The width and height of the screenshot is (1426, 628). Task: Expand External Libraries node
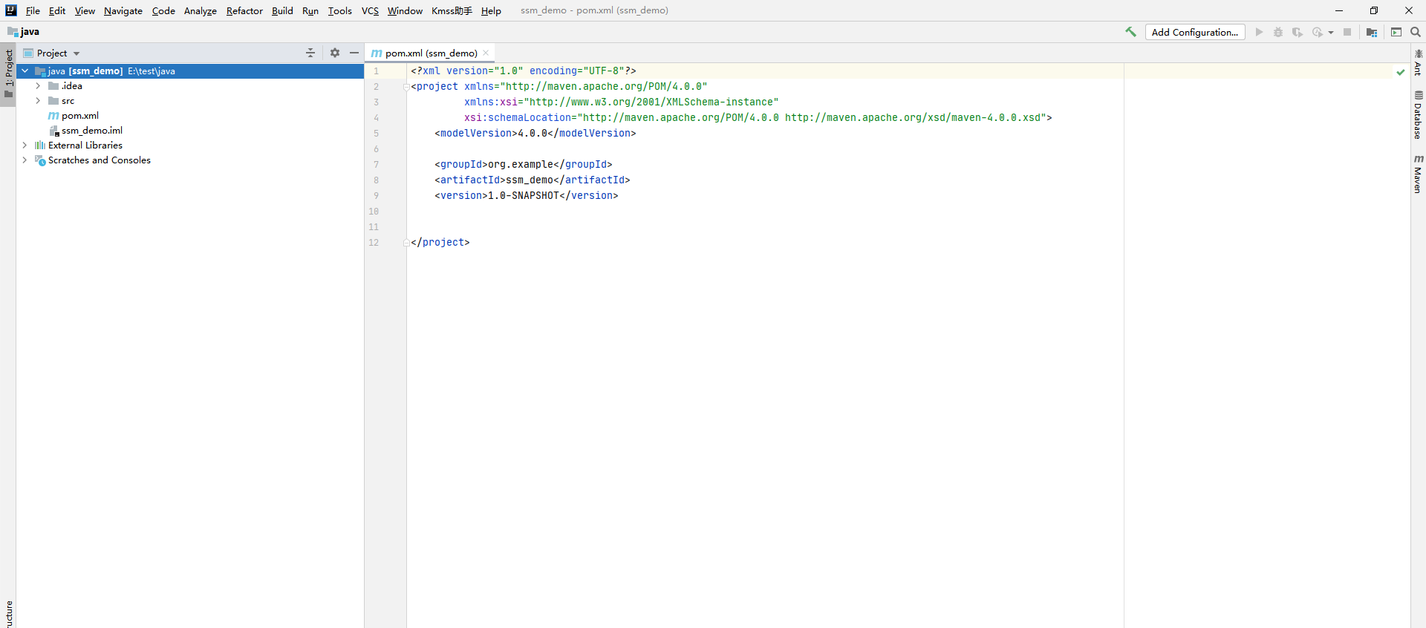pyautogui.click(x=25, y=145)
